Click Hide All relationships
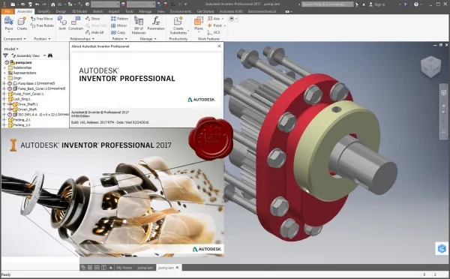Viewport: 450px width, 279px height. tap(94, 32)
